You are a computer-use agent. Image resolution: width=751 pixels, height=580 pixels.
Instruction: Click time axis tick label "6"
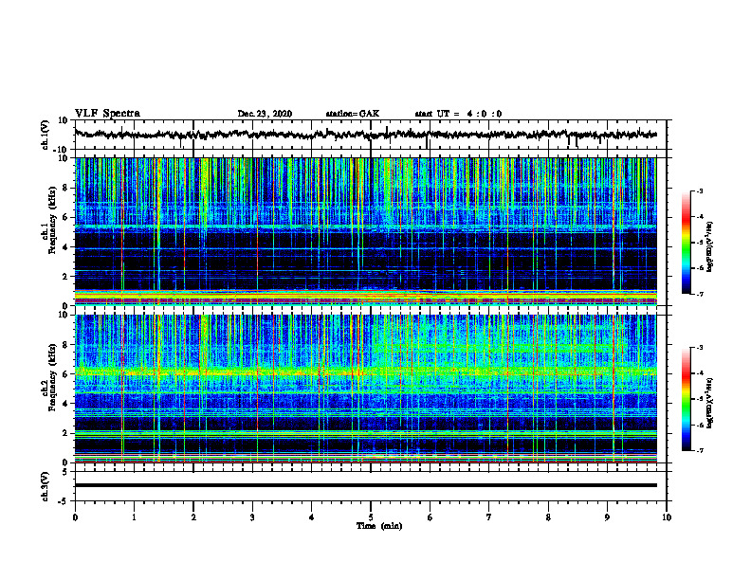coord(430,517)
